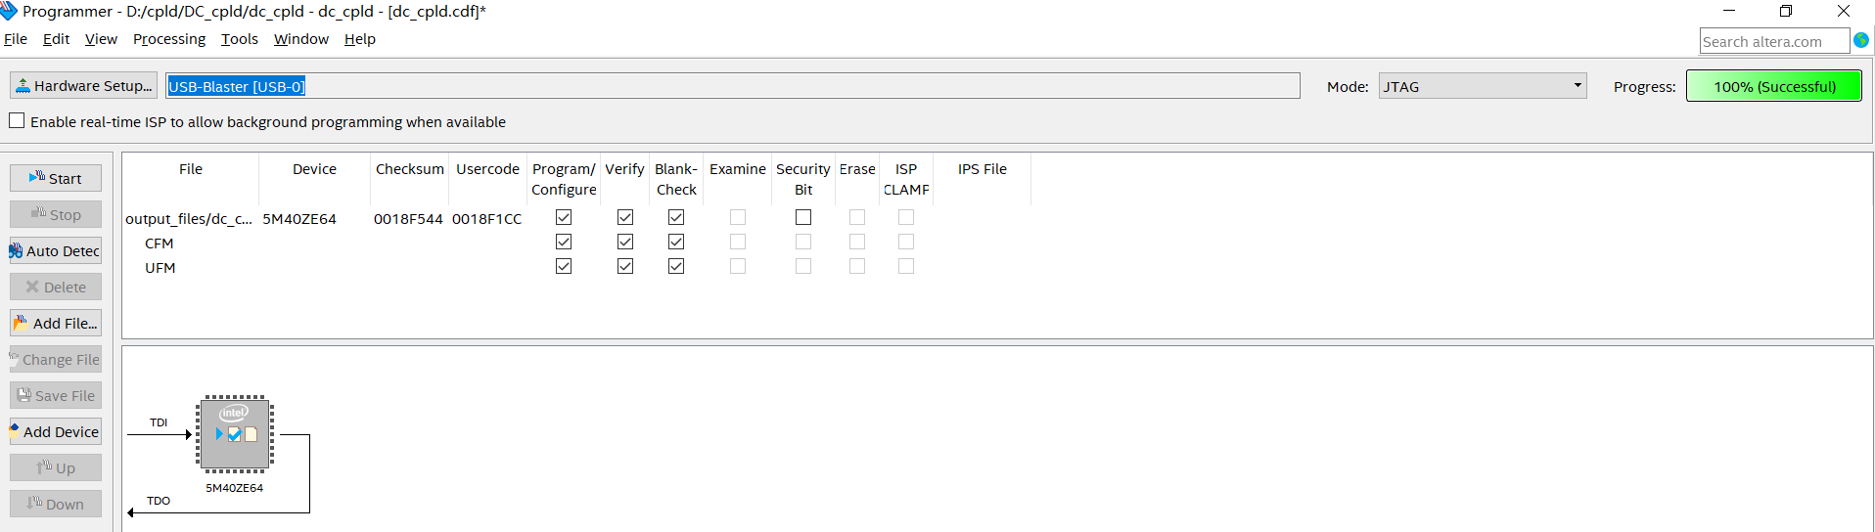Move the device Down in chain
The height and width of the screenshot is (532, 1875).
click(x=56, y=504)
